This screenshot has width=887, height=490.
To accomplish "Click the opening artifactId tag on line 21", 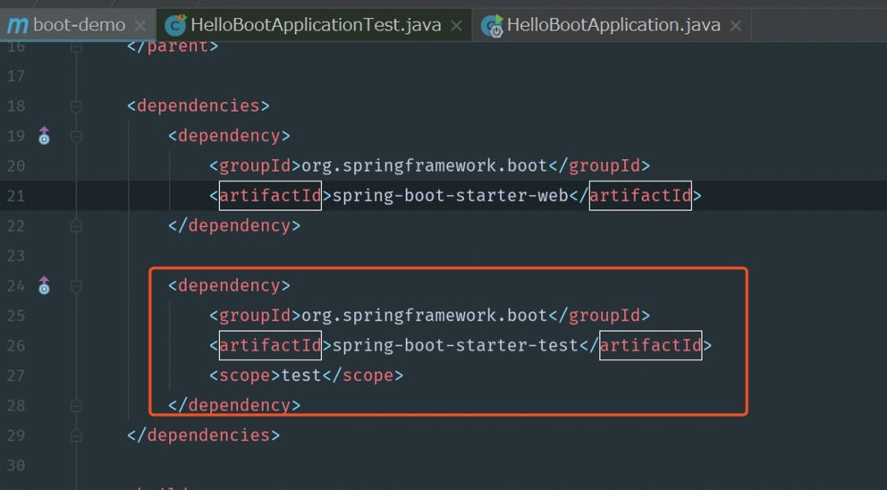I will pyautogui.click(x=270, y=196).
